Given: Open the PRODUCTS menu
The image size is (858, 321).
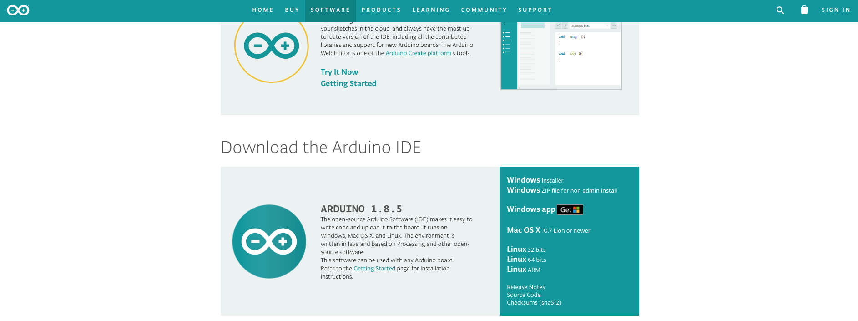Looking at the screenshot, I should 381,10.
